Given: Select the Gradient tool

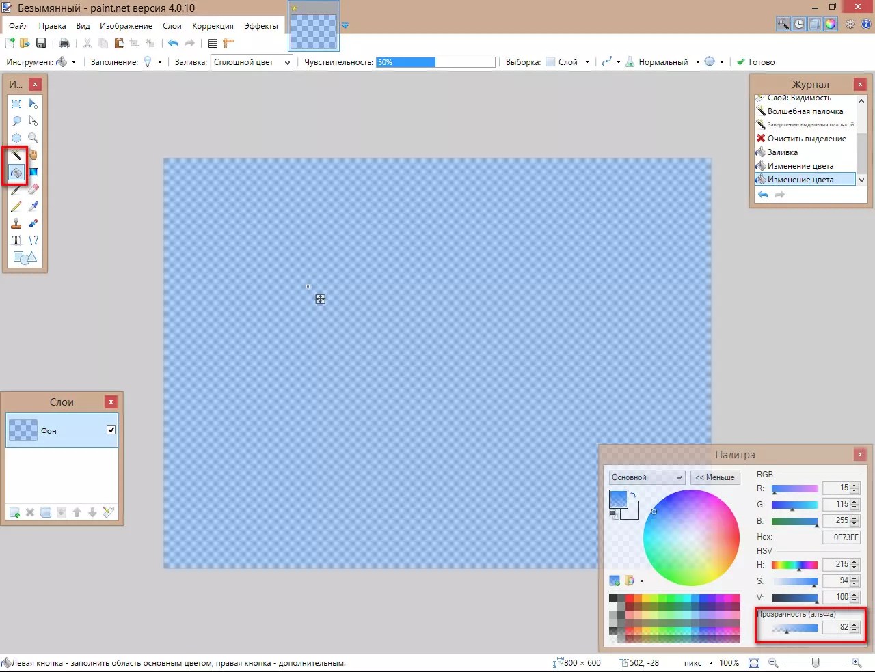Looking at the screenshot, I should click(33, 172).
